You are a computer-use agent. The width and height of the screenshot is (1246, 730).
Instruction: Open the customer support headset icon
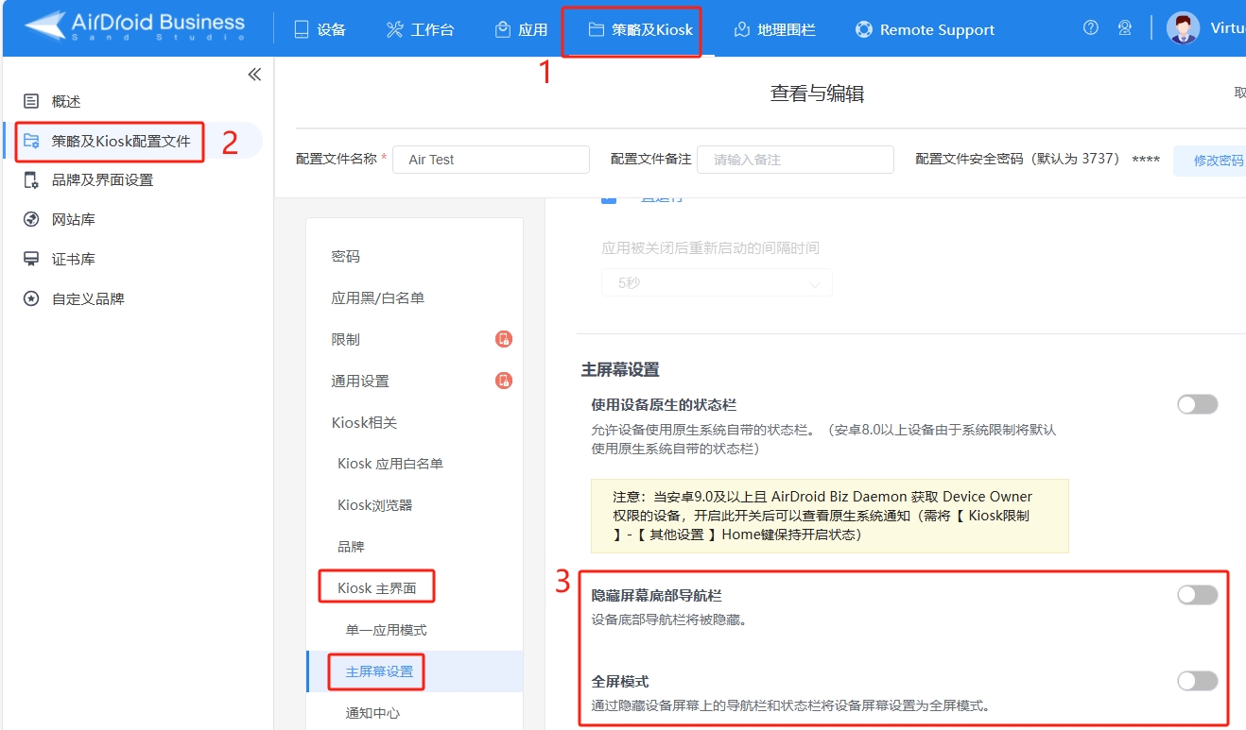coord(1125,27)
